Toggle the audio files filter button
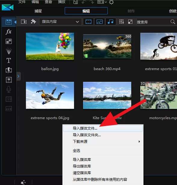Image resolution: width=177 pixels, height=185 pixels. pos(111,22)
